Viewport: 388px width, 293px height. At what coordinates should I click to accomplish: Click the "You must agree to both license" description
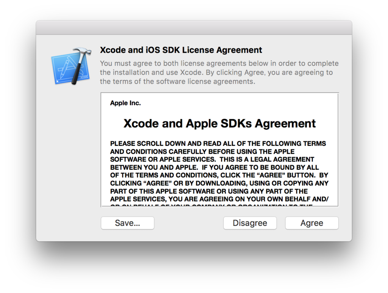pos(219,72)
